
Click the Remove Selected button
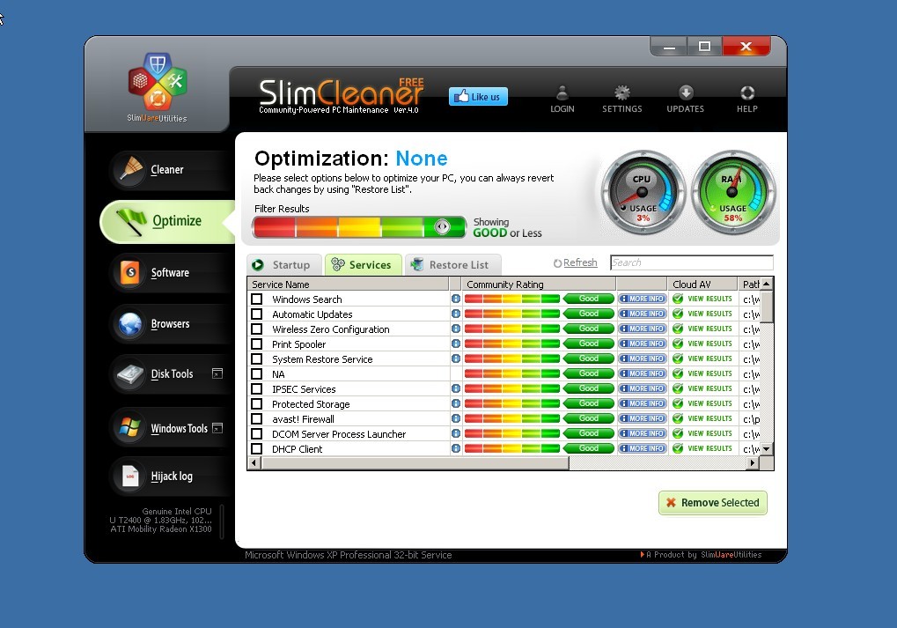tap(712, 503)
